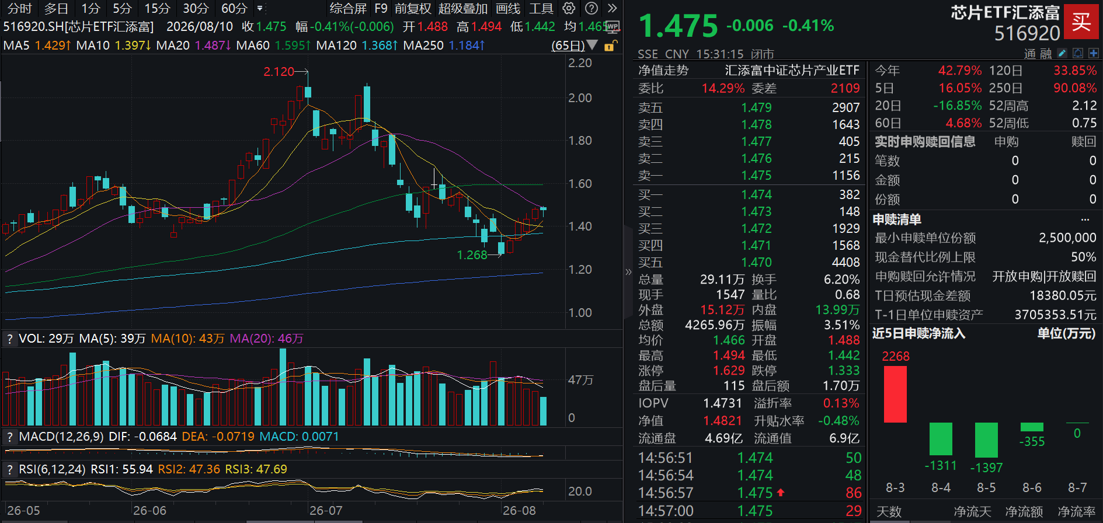
Task: Select the 60分 period tab
Action: coord(234,8)
